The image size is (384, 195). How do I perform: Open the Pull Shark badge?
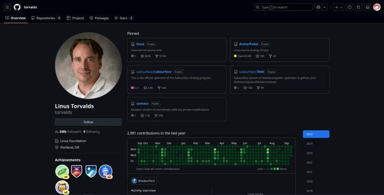pyautogui.click(x=105, y=171)
